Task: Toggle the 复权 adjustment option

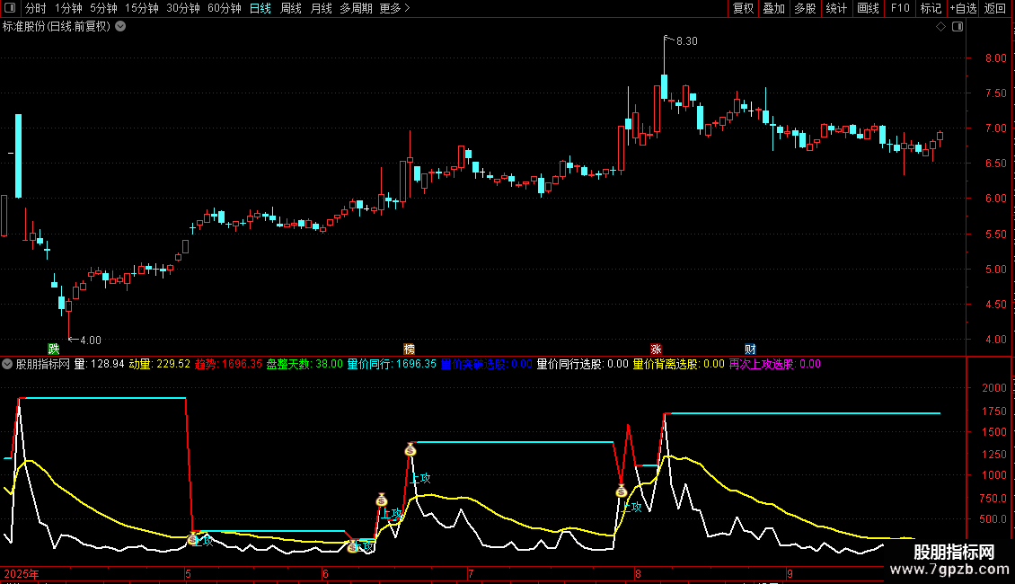Action: (743, 8)
